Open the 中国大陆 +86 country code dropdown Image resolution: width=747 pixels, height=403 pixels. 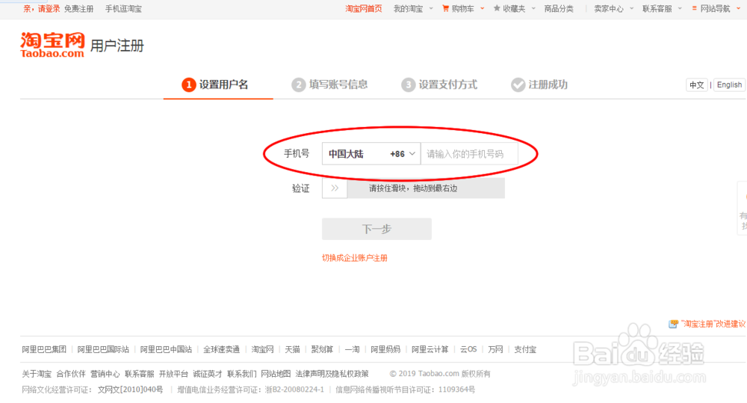[371, 154]
